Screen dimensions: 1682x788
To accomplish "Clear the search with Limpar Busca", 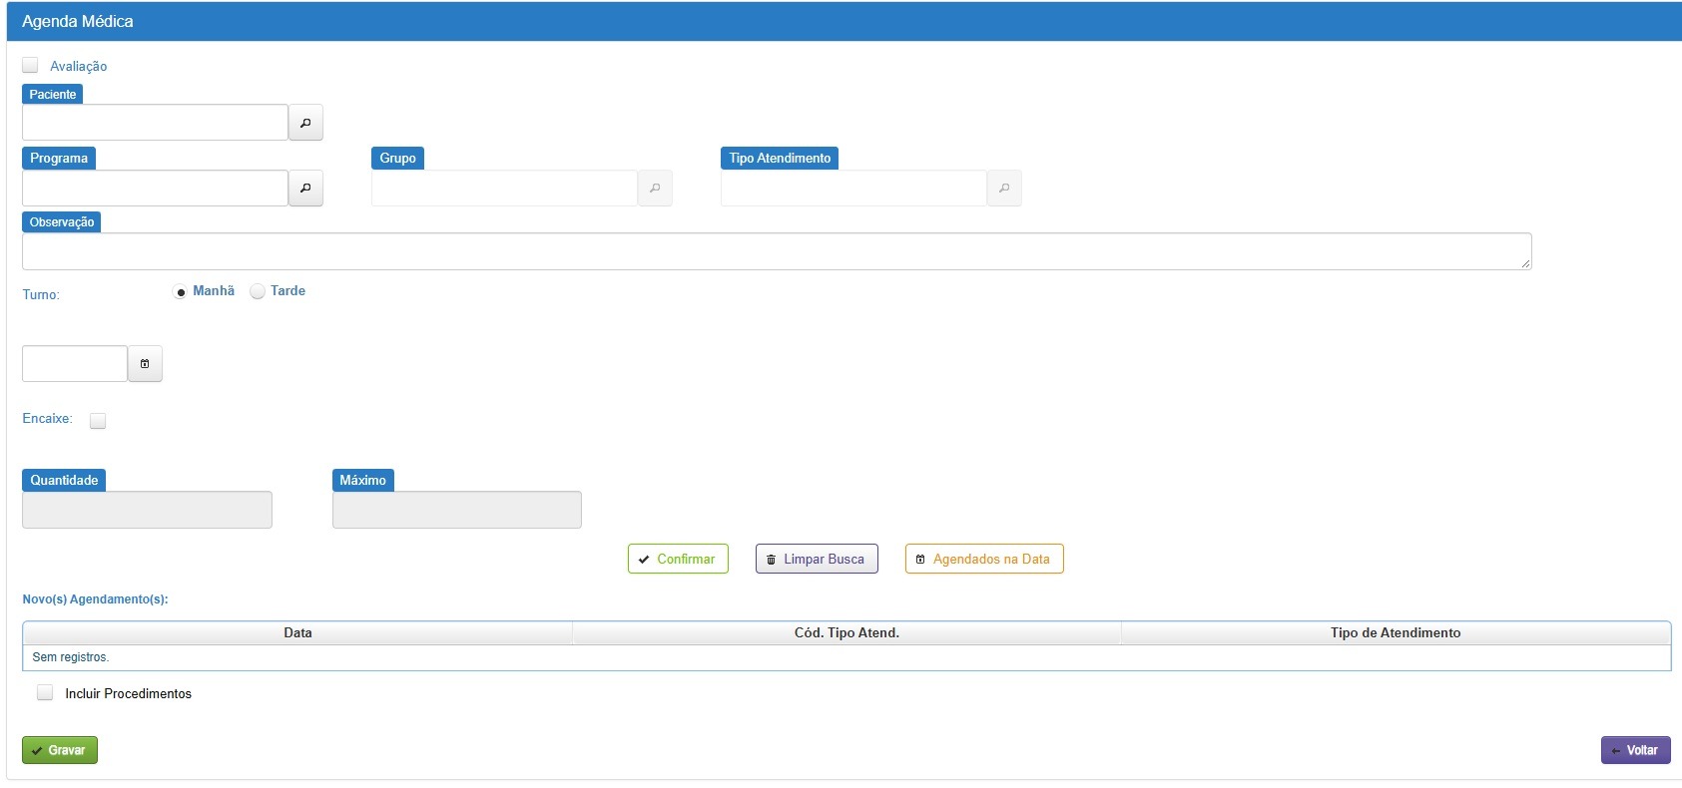I will pos(817,559).
